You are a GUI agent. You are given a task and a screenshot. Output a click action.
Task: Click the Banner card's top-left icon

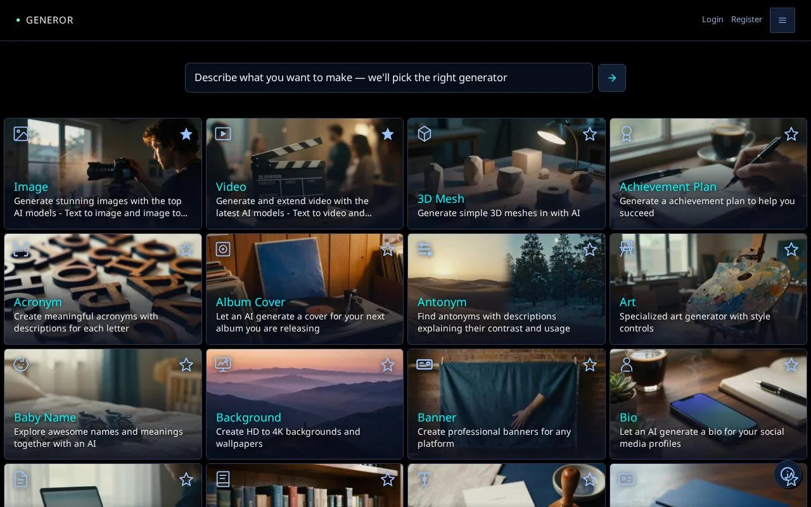click(x=425, y=364)
